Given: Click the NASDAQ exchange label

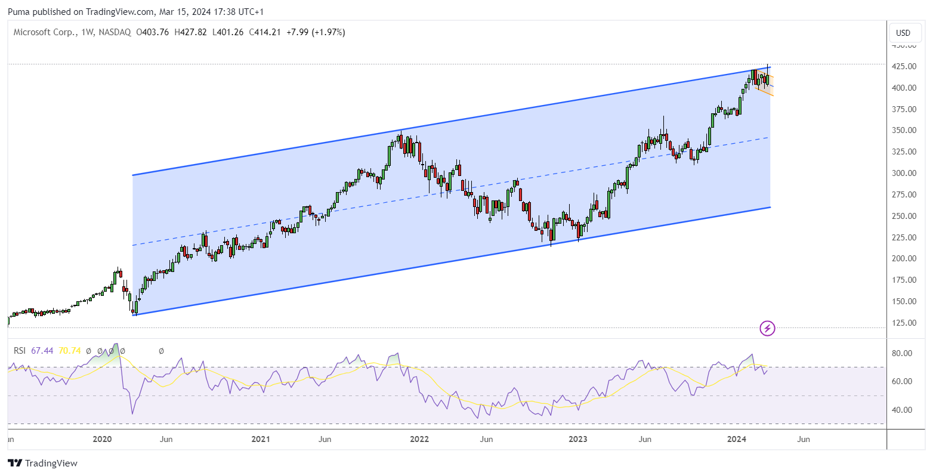Looking at the screenshot, I should (x=113, y=32).
